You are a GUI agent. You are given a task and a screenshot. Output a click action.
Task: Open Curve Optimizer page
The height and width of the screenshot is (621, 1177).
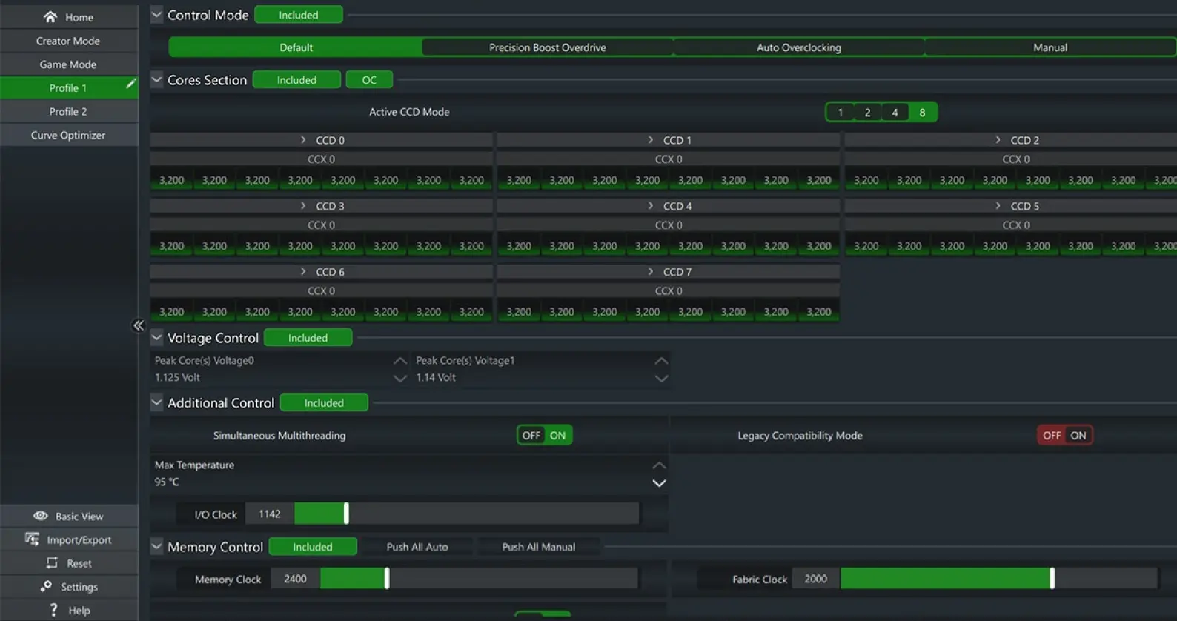click(68, 135)
